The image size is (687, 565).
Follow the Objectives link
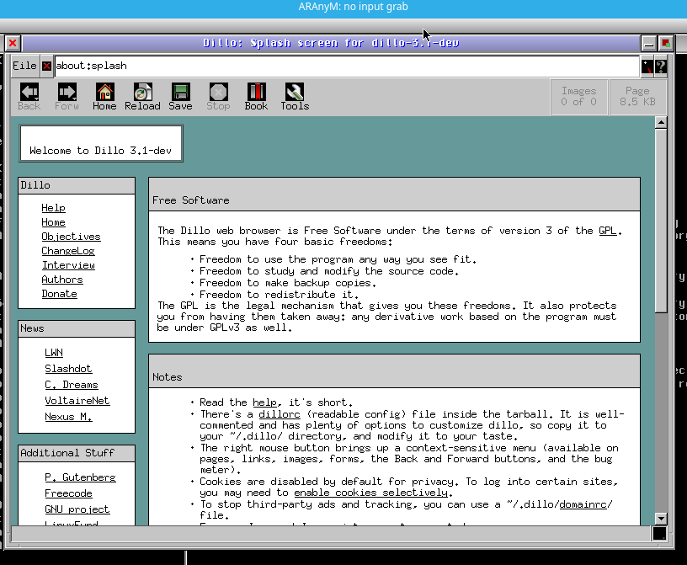pyautogui.click(x=71, y=237)
